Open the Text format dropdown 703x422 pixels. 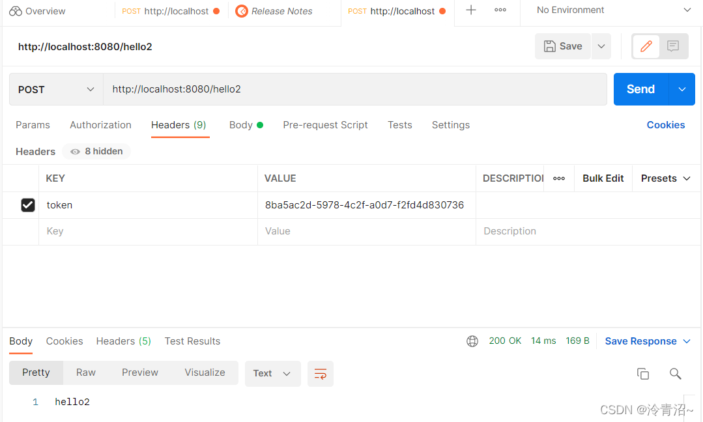pos(272,374)
